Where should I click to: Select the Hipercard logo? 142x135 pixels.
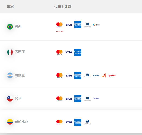[x=60, y=31]
